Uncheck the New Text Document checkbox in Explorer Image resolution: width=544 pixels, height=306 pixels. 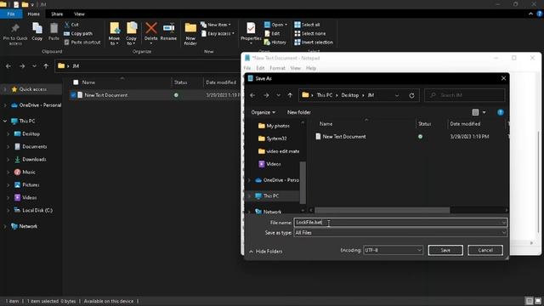(73, 95)
